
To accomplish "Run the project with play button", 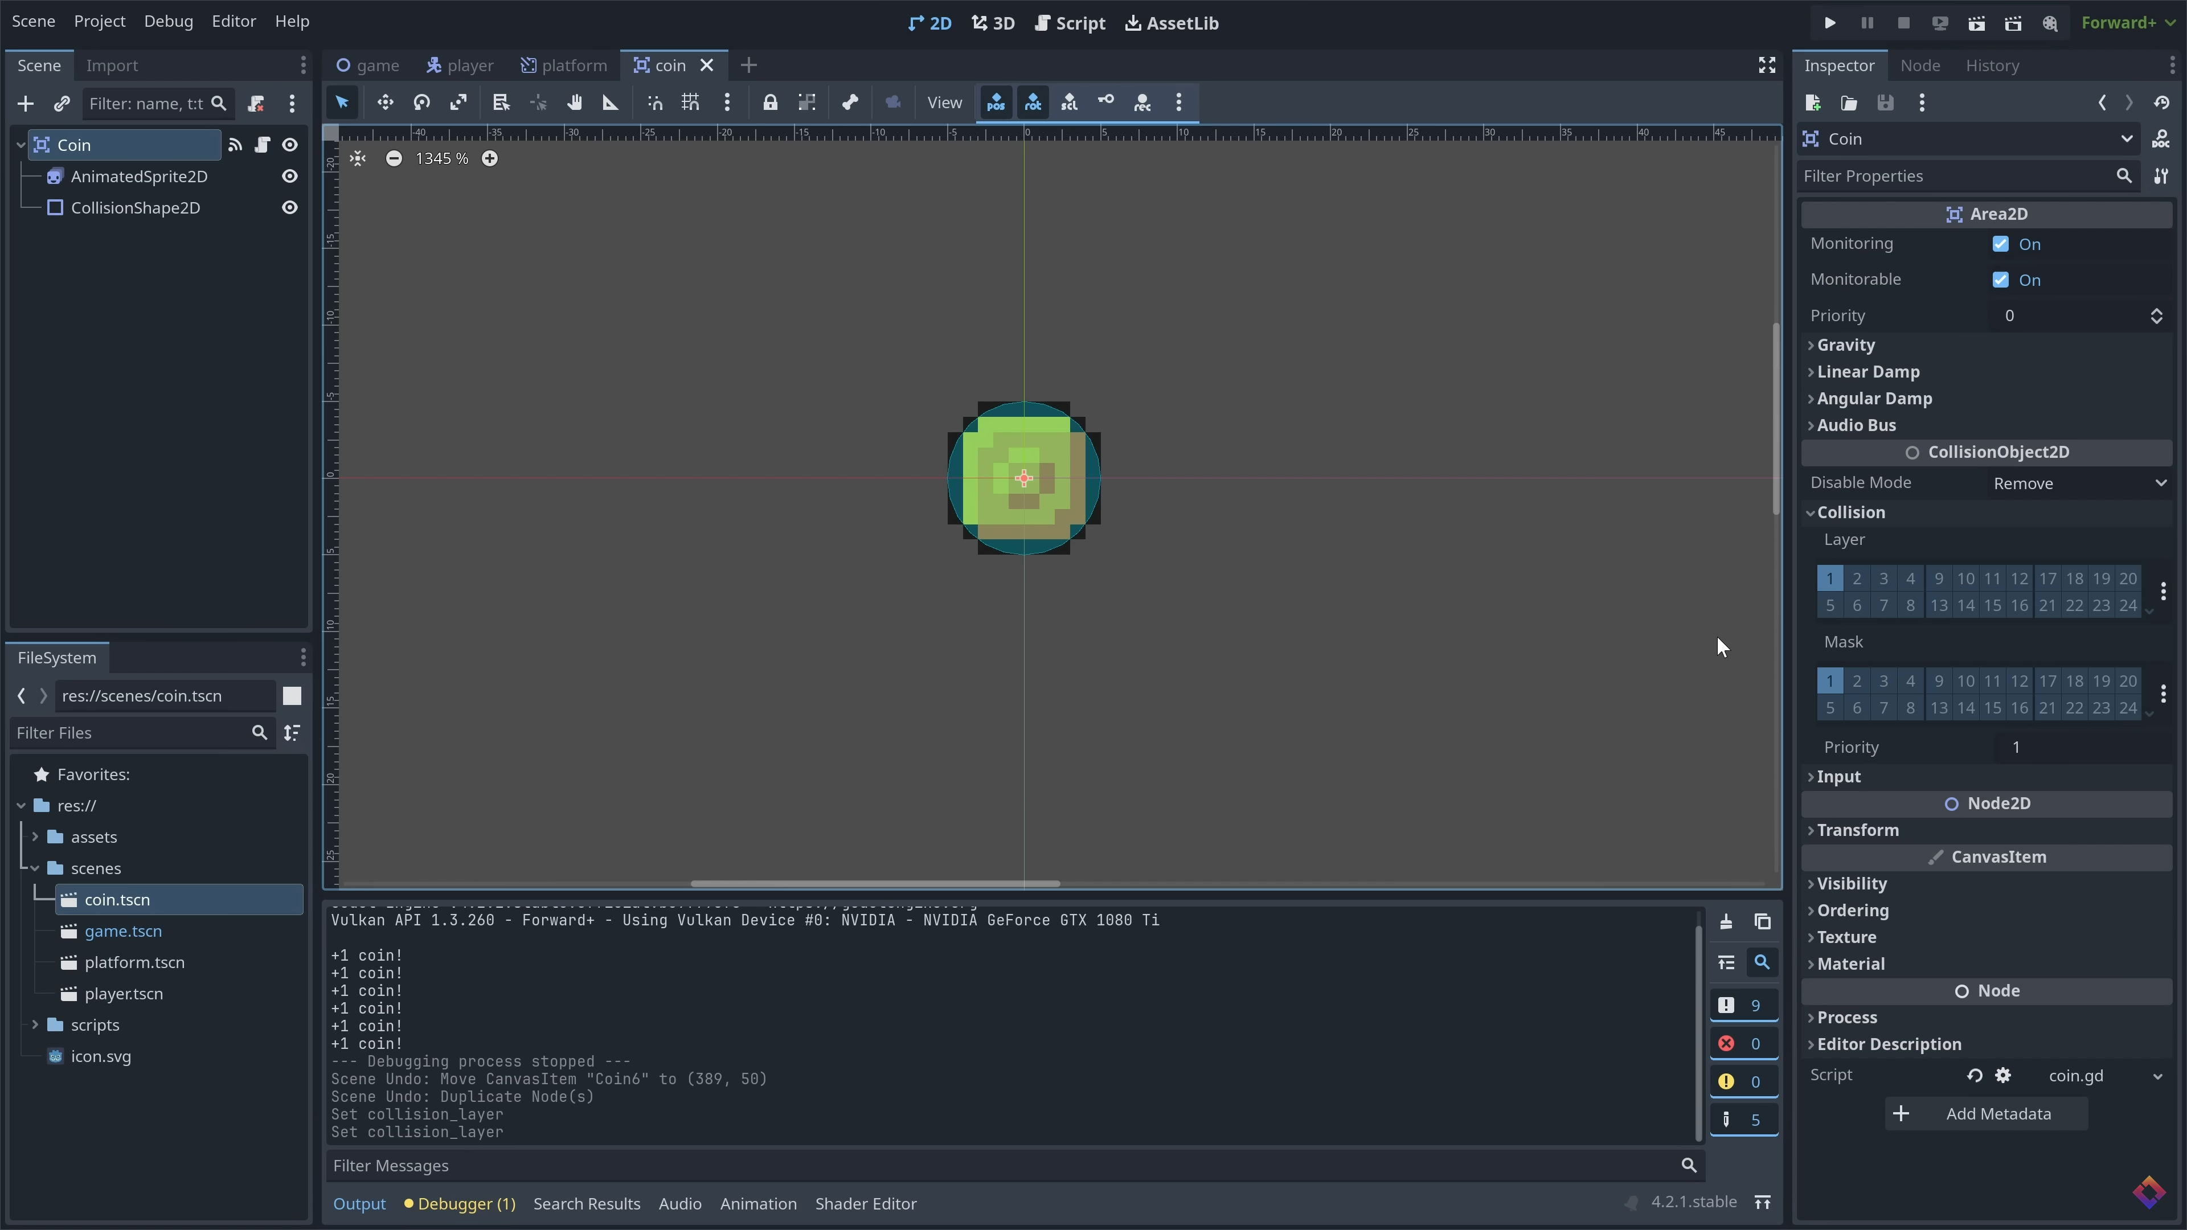I will coord(1829,23).
